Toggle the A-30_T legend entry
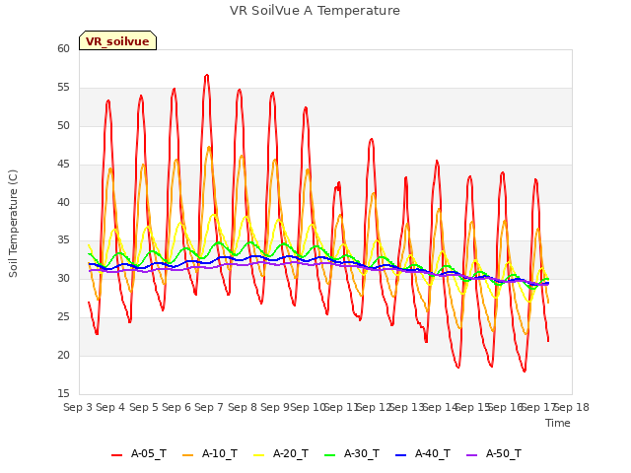The width and height of the screenshot is (631, 473). pos(352,453)
